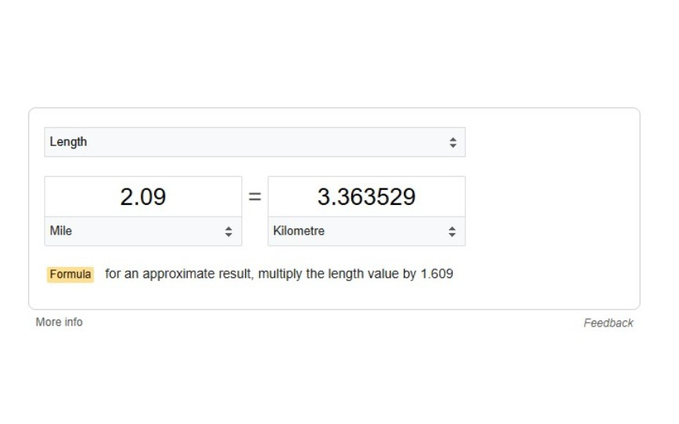679x424 pixels.
Task: Open the Feedback link
Action: click(x=607, y=323)
